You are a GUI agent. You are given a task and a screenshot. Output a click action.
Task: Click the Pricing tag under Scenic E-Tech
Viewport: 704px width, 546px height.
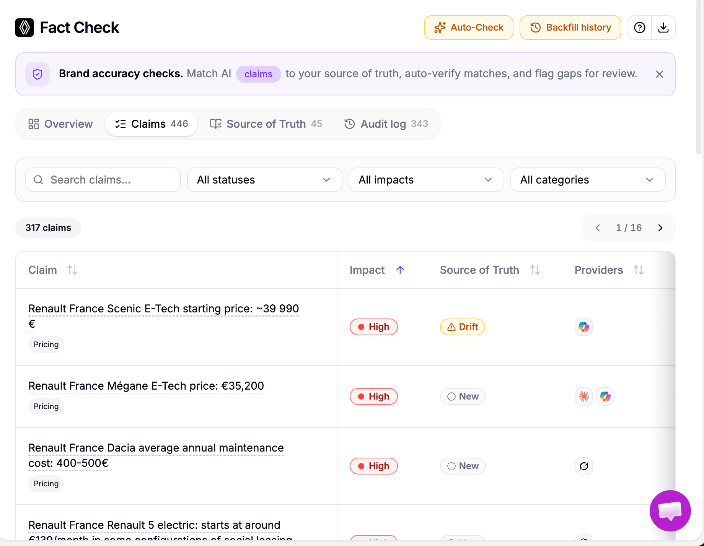[46, 344]
